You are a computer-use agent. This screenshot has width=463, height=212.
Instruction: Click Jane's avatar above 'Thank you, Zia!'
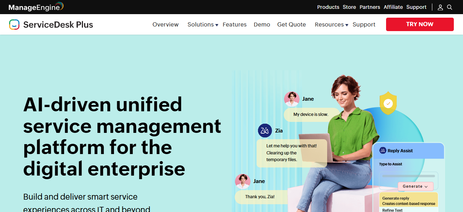(x=243, y=181)
